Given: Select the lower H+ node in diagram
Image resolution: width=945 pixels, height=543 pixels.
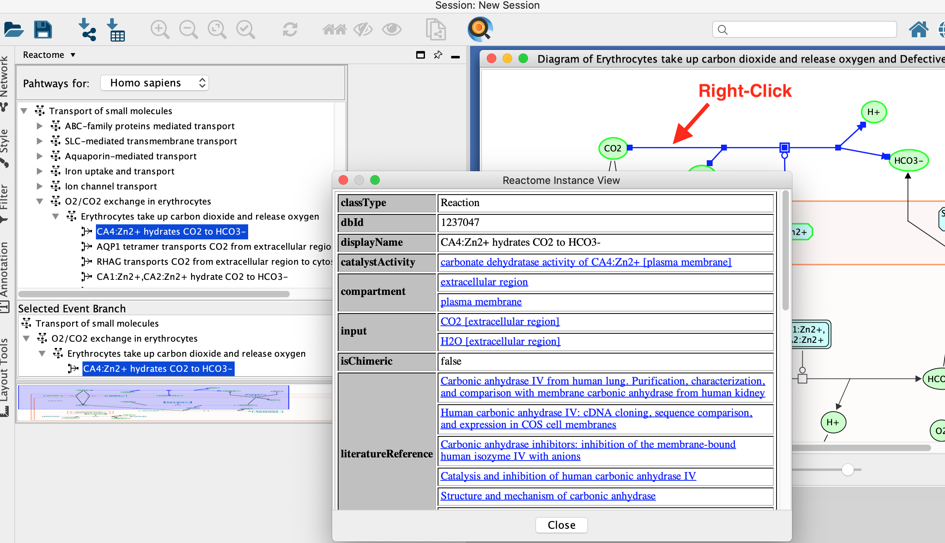Looking at the screenshot, I should (833, 423).
